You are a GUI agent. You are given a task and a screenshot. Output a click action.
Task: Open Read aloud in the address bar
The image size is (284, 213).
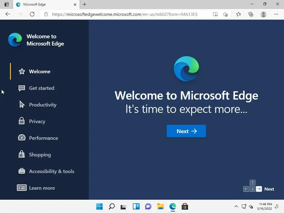215,14
